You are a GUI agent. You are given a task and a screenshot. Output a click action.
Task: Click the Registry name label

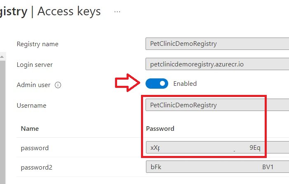(x=38, y=44)
